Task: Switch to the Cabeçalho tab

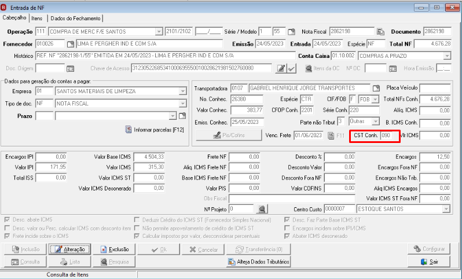Action: 14,18
